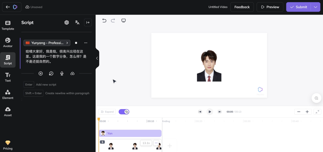This screenshot has height=152, width=323.
Task: Click the upload audio cloud icon
Action: click(72, 73)
